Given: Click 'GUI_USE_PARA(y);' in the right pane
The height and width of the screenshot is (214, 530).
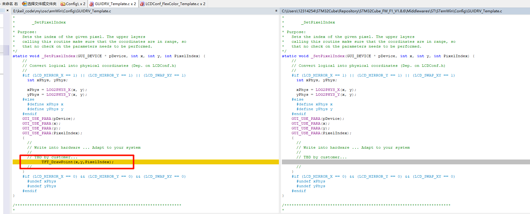Looking at the screenshot, I should (311, 128).
